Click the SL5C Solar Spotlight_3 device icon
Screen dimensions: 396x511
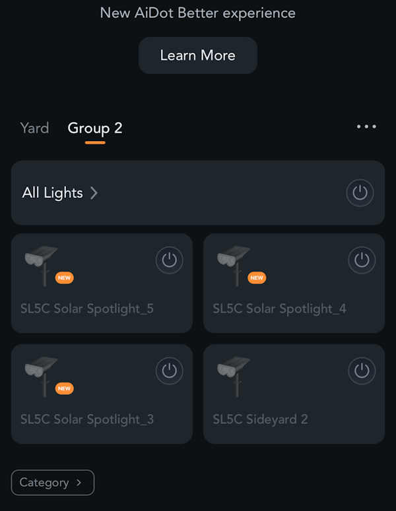[x=42, y=376]
